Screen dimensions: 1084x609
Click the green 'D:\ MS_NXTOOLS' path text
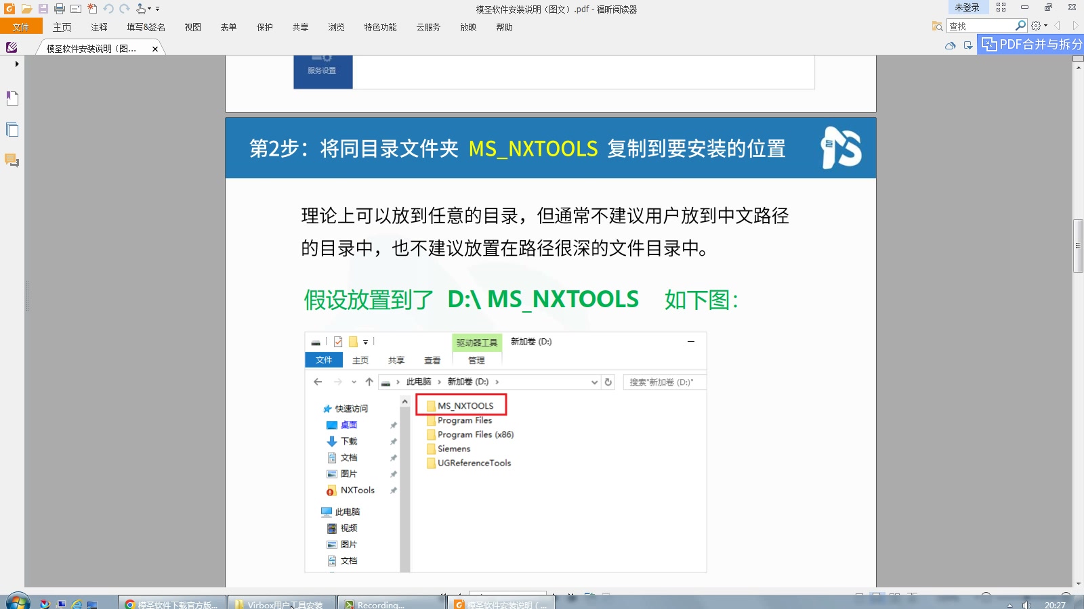point(543,299)
